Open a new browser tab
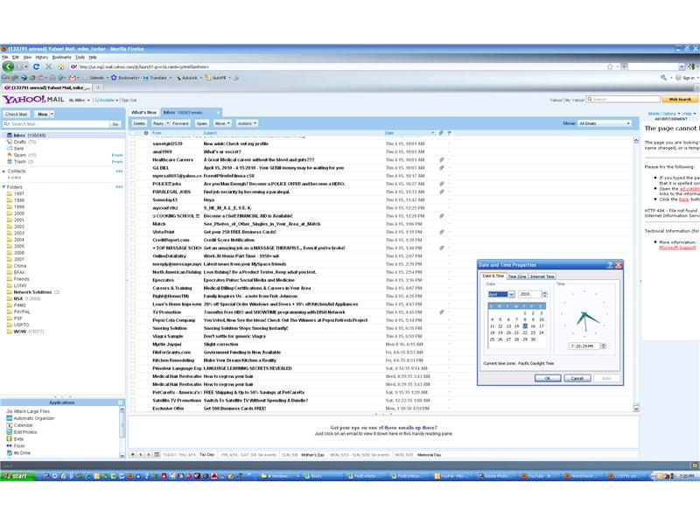 98,87
